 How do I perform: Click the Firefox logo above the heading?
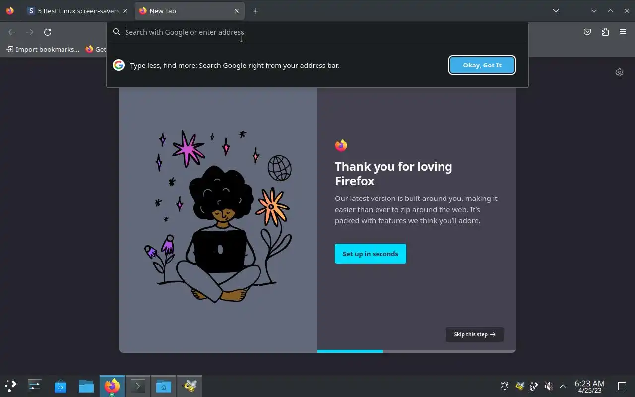(x=341, y=145)
